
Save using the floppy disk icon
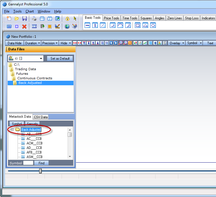coord(24,18)
